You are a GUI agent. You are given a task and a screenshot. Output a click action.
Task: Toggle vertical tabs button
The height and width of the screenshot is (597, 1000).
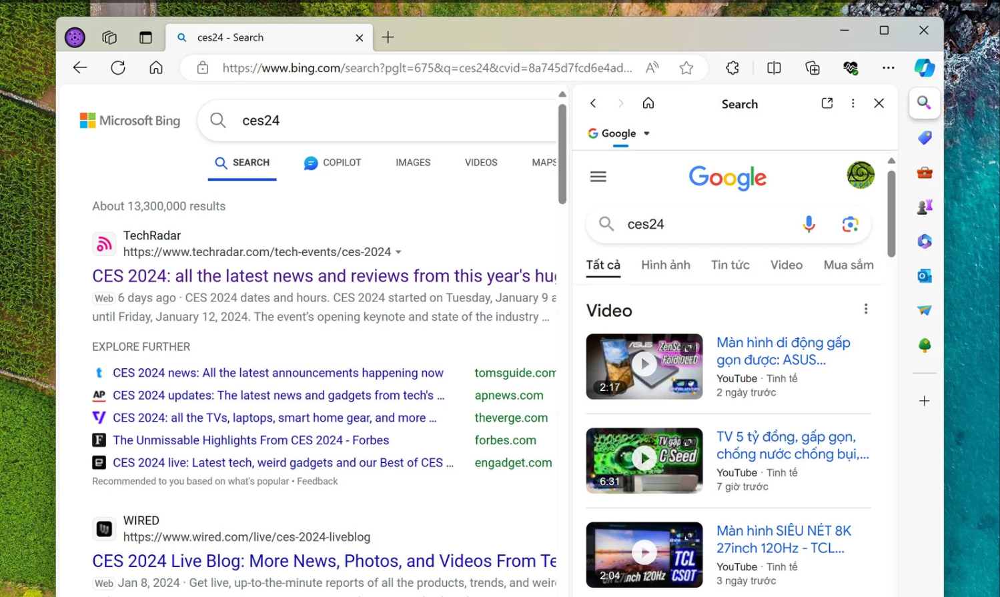tap(145, 38)
